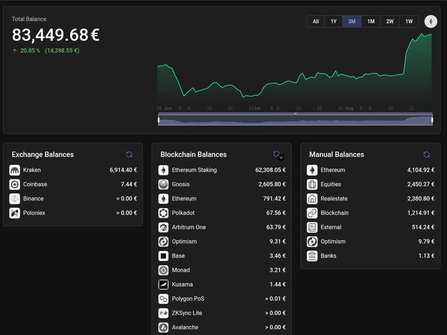447x335 pixels.
Task: Click the 62,308.05 € staking value
Action: (270, 170)
